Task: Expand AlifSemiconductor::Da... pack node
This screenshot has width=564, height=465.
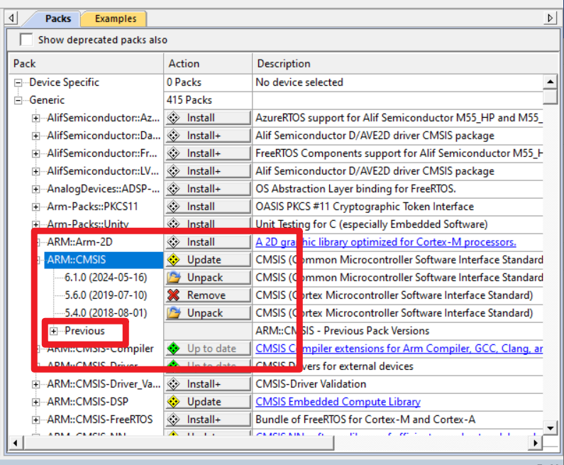Action: [35, 136]
